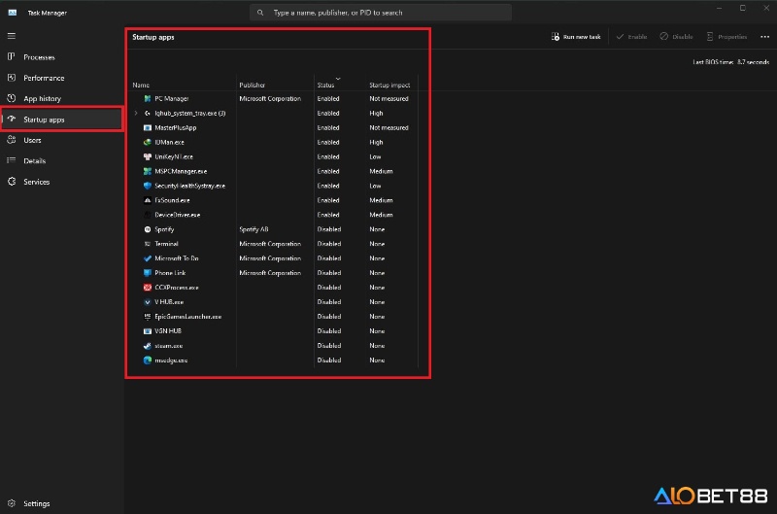Open App history page
Screen dimensions: 777x514
click(42, 99)
